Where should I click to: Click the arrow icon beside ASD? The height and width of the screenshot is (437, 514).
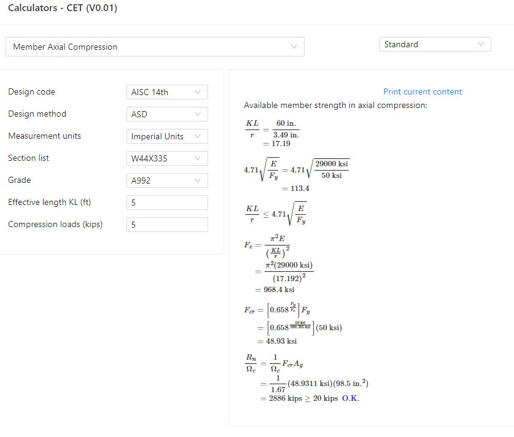point(198,114)
